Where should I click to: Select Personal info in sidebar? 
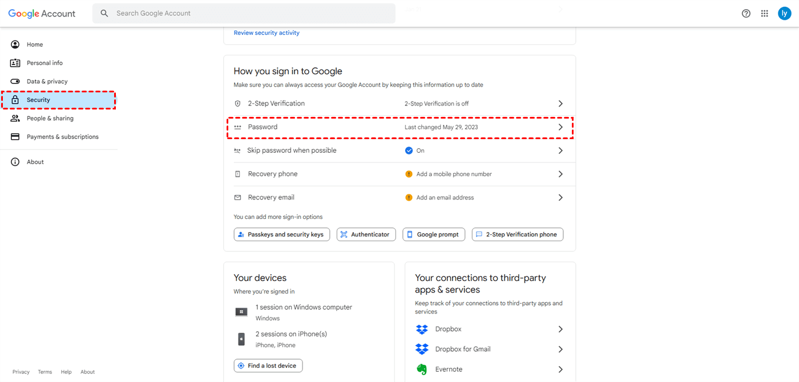(45, 63)
